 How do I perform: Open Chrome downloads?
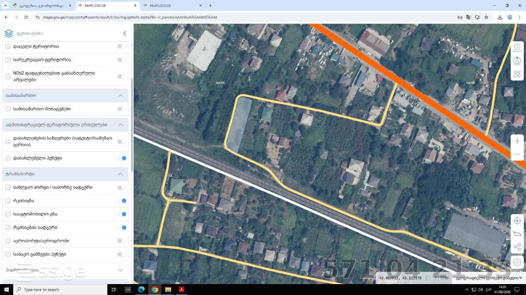pos(500,17)
